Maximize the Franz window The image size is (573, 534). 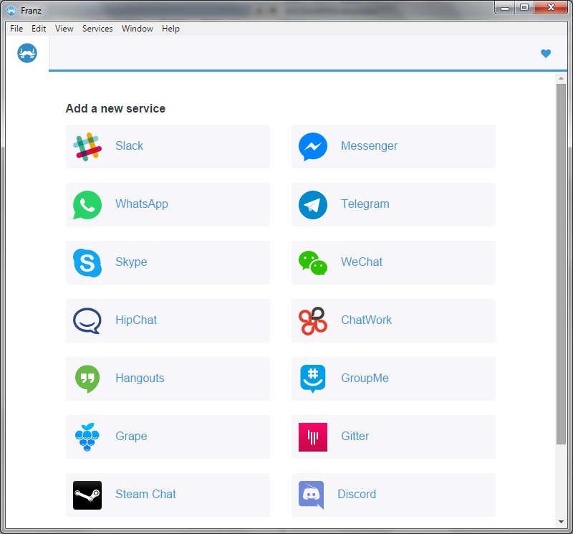(x=524, y=8)
